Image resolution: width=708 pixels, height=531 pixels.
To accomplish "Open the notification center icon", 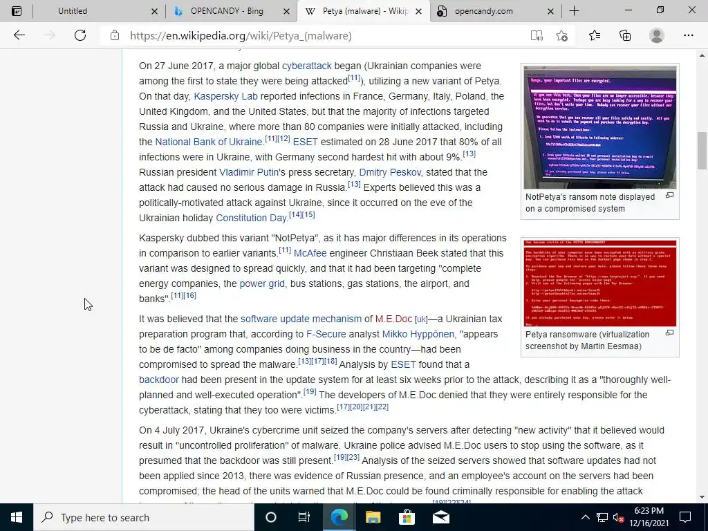I will coord(685,517).
